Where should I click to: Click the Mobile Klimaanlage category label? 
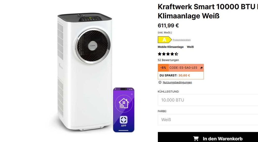coord(171,47)
